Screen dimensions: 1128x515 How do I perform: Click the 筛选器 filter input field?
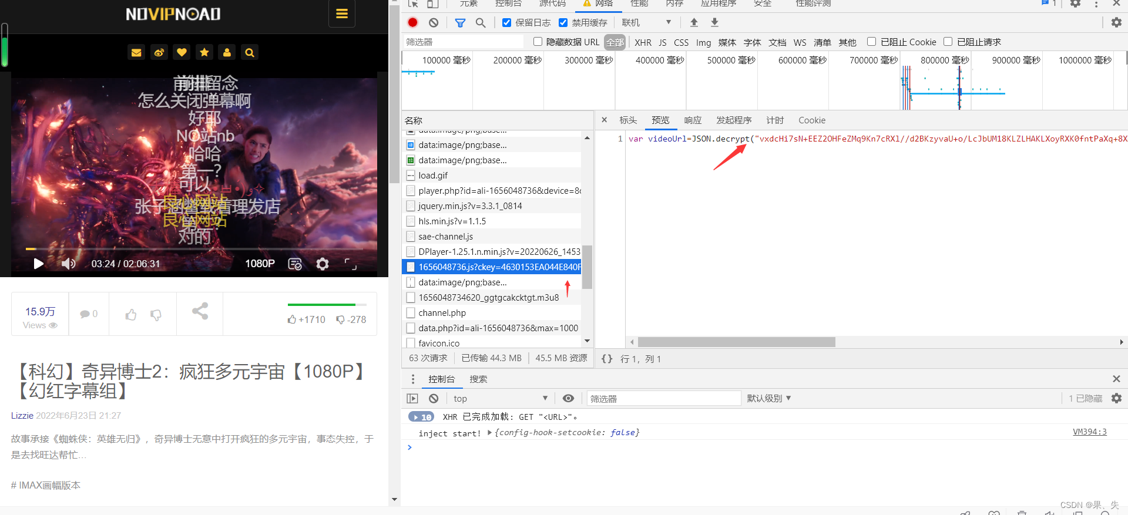pos(464,42)
